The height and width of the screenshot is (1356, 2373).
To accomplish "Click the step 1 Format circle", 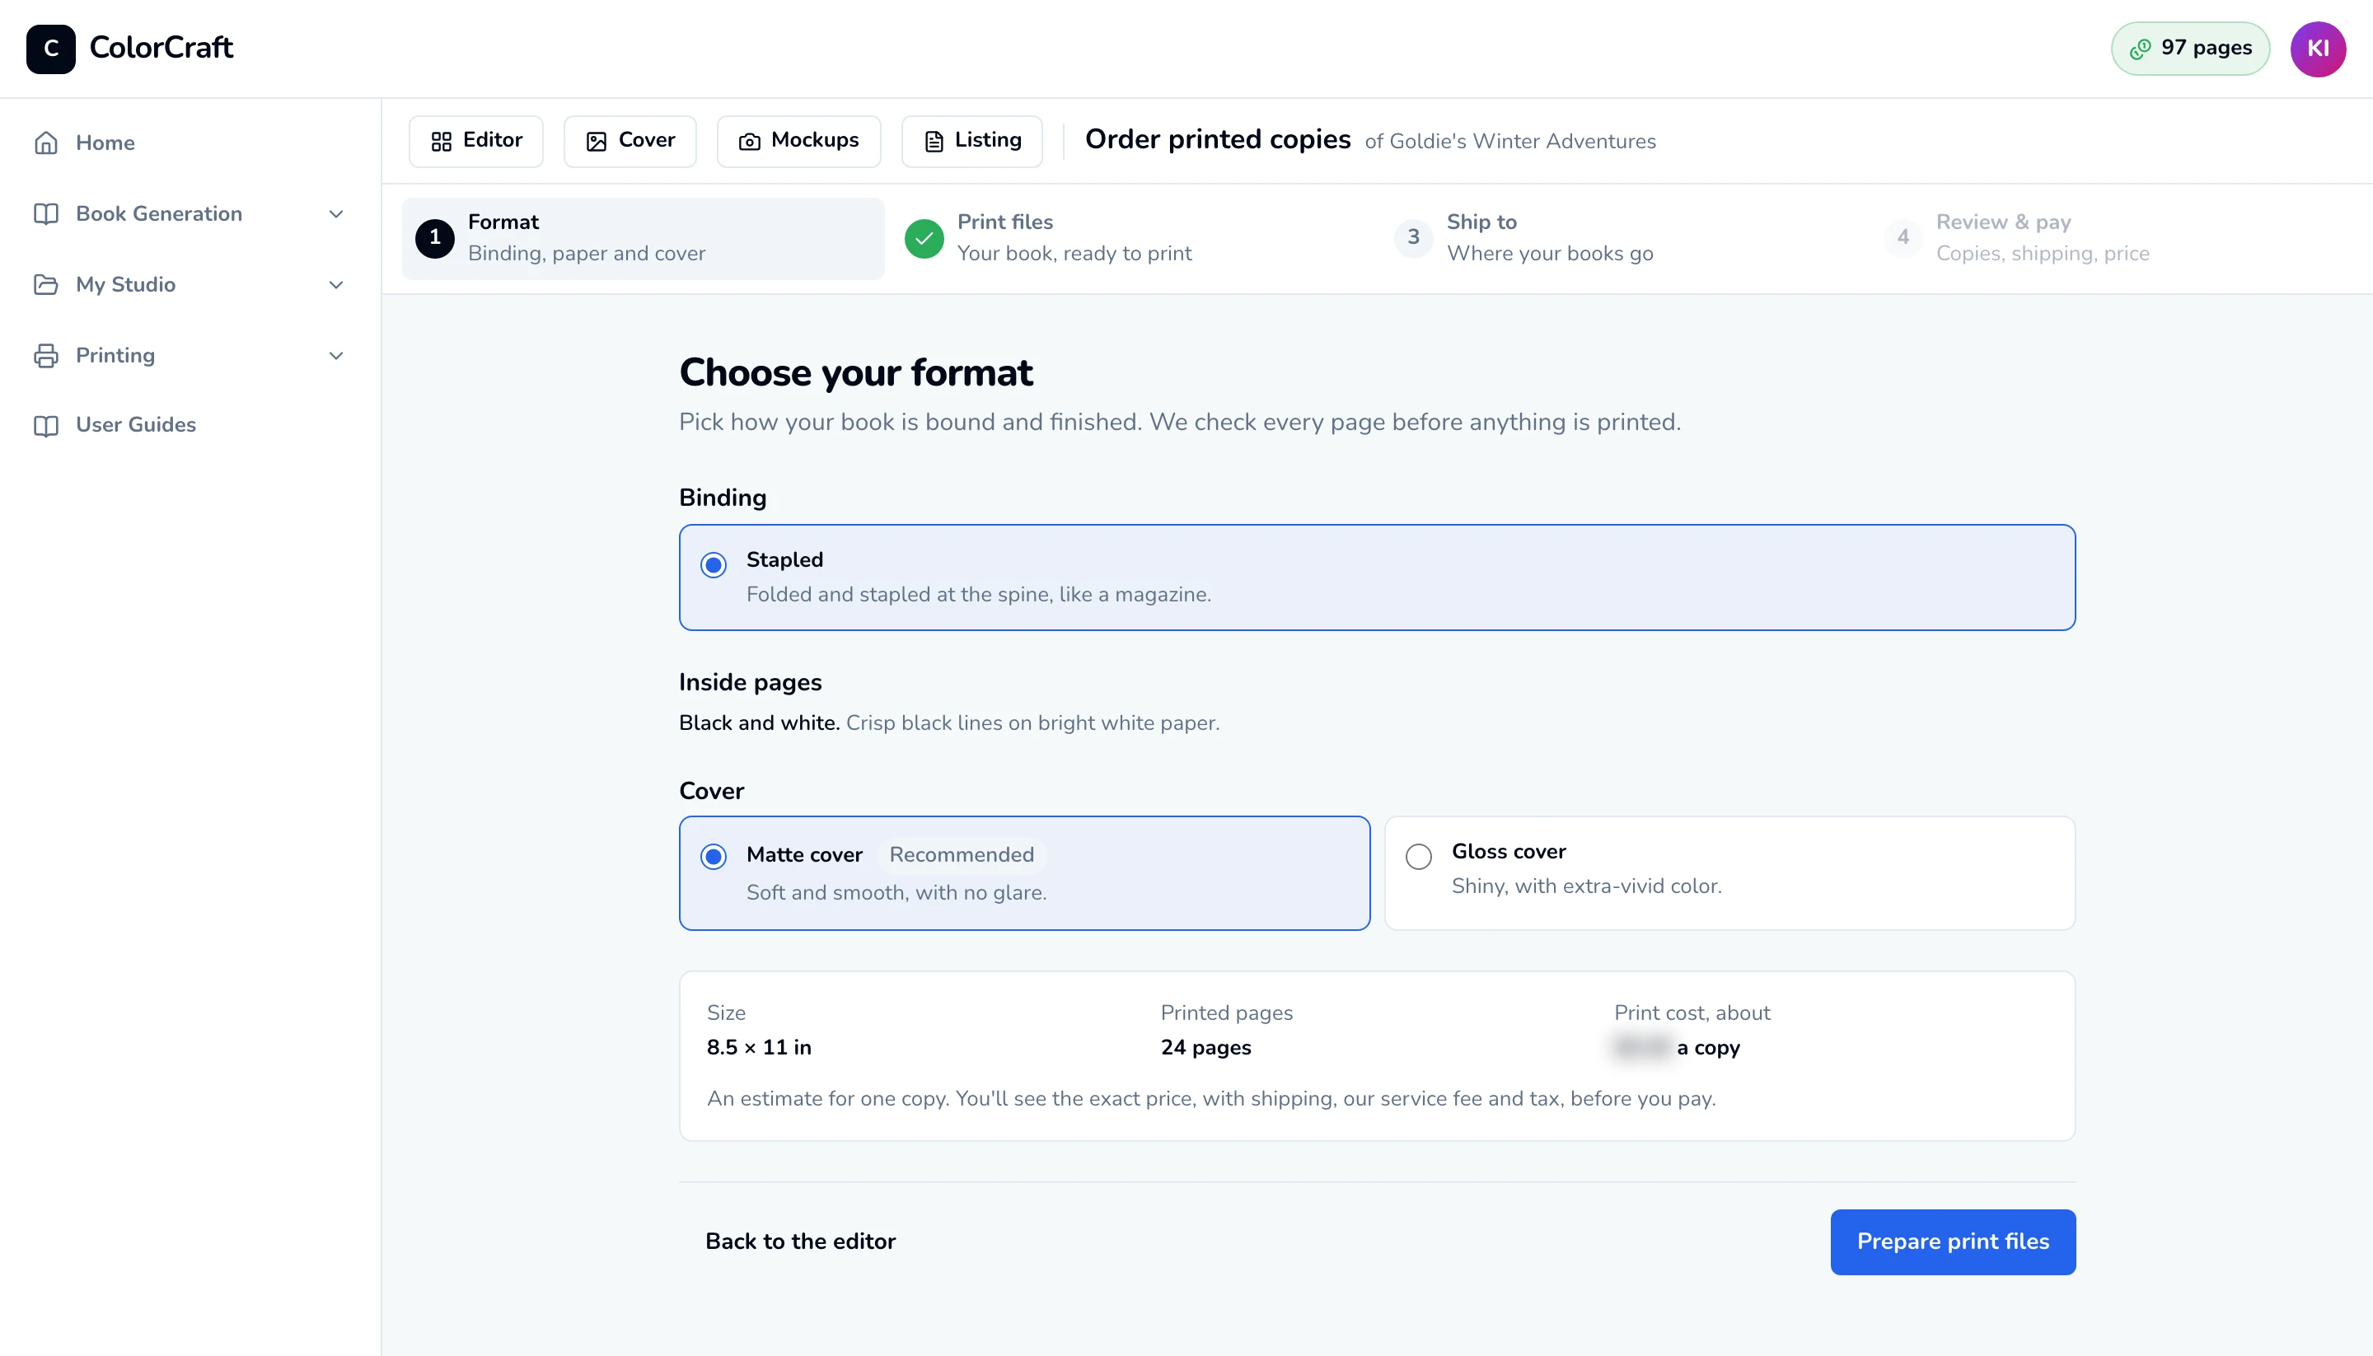I will (x=435, y=238).
